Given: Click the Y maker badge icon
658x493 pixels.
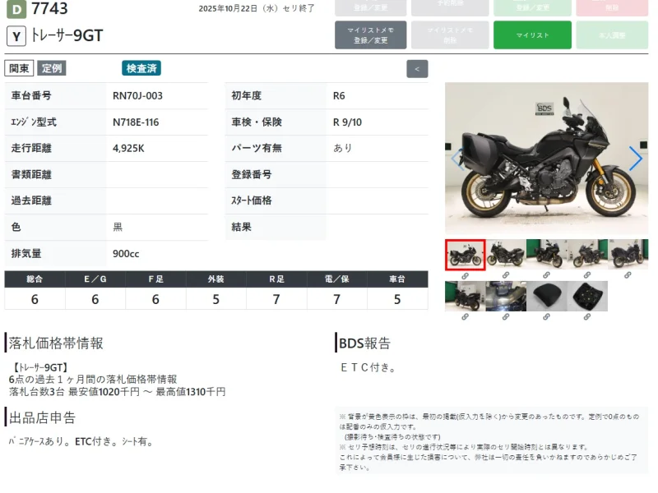Looking at the screenshot, I should click(x=16, y=36).
